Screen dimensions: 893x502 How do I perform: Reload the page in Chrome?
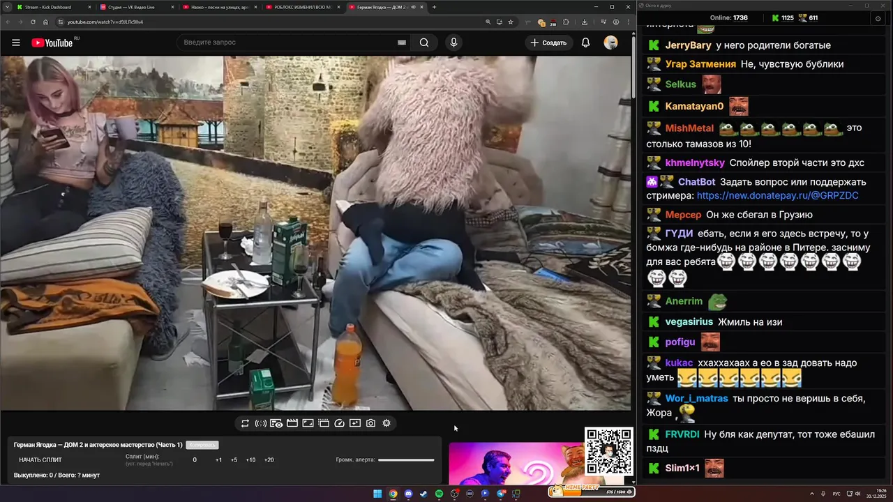tap(32, 22)
